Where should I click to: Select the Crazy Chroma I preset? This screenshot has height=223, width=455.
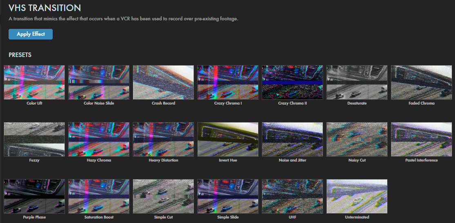pyautogui.click(x=228, y=82)
